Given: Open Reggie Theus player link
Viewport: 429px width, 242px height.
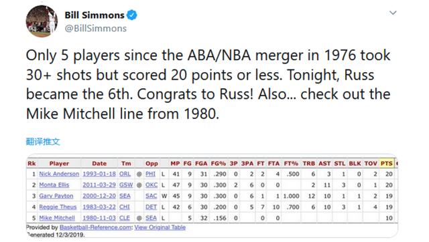Looking at the screenshot, I should pos(58,207).
